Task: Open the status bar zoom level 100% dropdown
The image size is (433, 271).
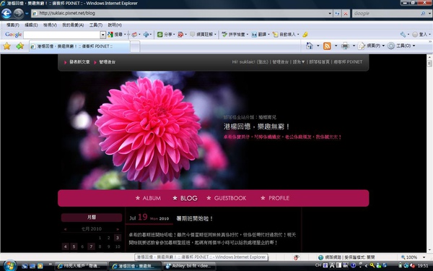Action: click(424, 257)
